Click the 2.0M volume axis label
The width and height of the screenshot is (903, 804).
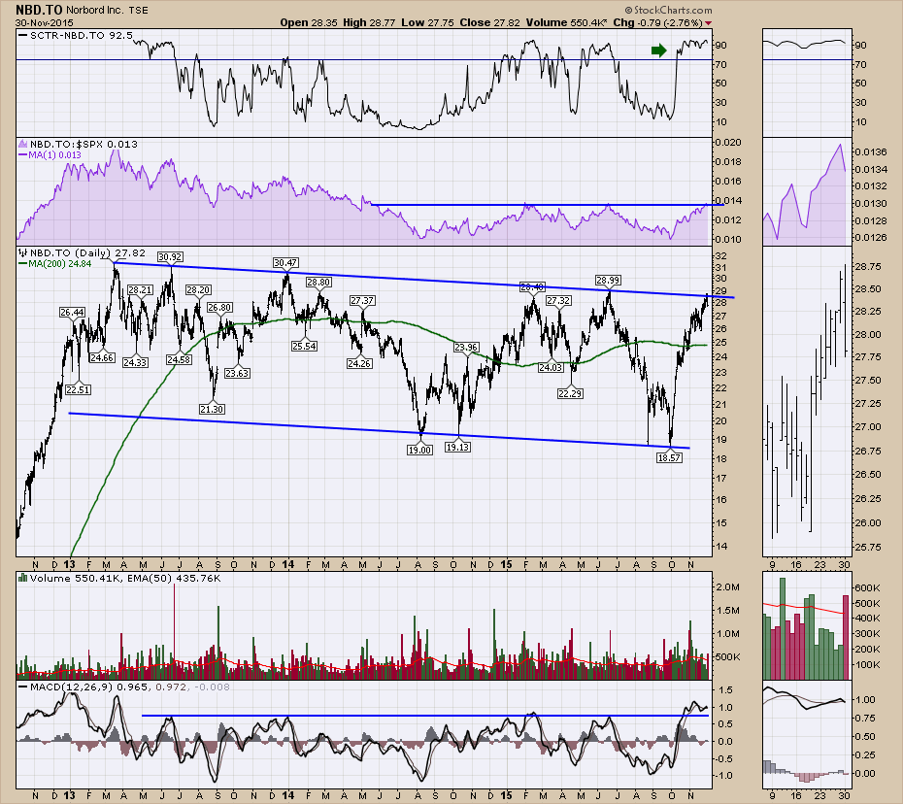point(728,586)
